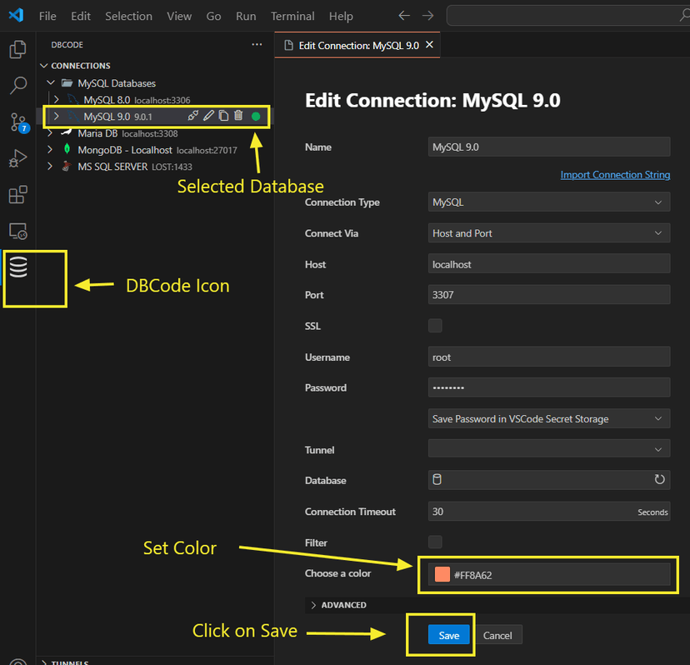This screenshot has height=665, width=690.
Task: Expand the MongoDB - Localhost connection
Action: [50, 150]
